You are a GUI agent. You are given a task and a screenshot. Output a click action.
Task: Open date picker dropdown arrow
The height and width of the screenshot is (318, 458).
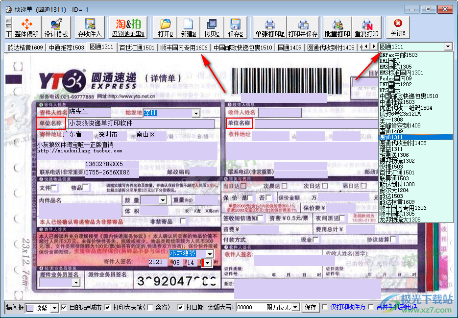[207, 263]
